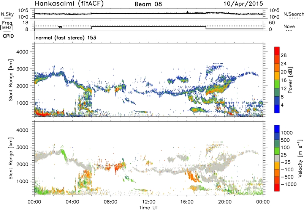
Task: Pick the blue bottom of power colorbar
Action: pos(277,109)
